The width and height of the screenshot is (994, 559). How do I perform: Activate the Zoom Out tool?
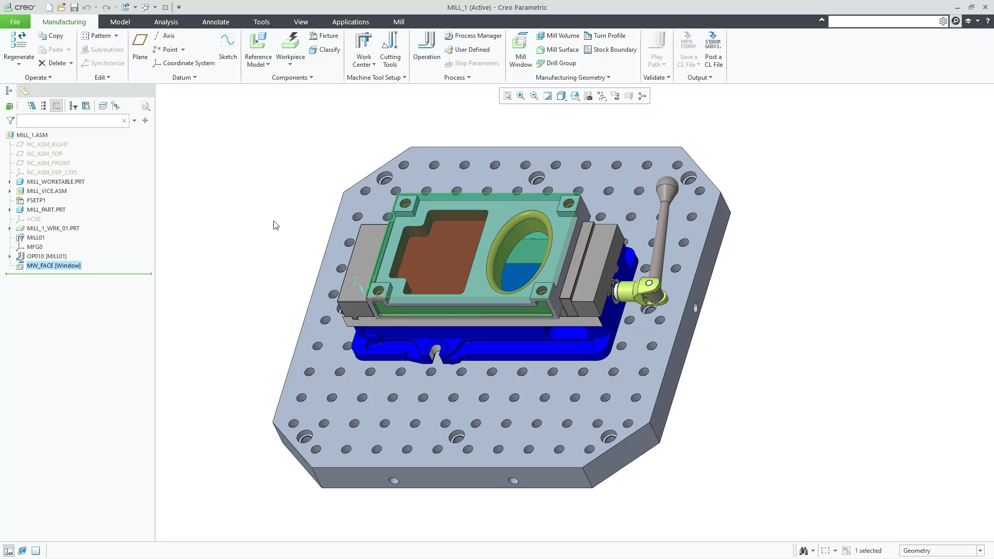coord(534,96)
